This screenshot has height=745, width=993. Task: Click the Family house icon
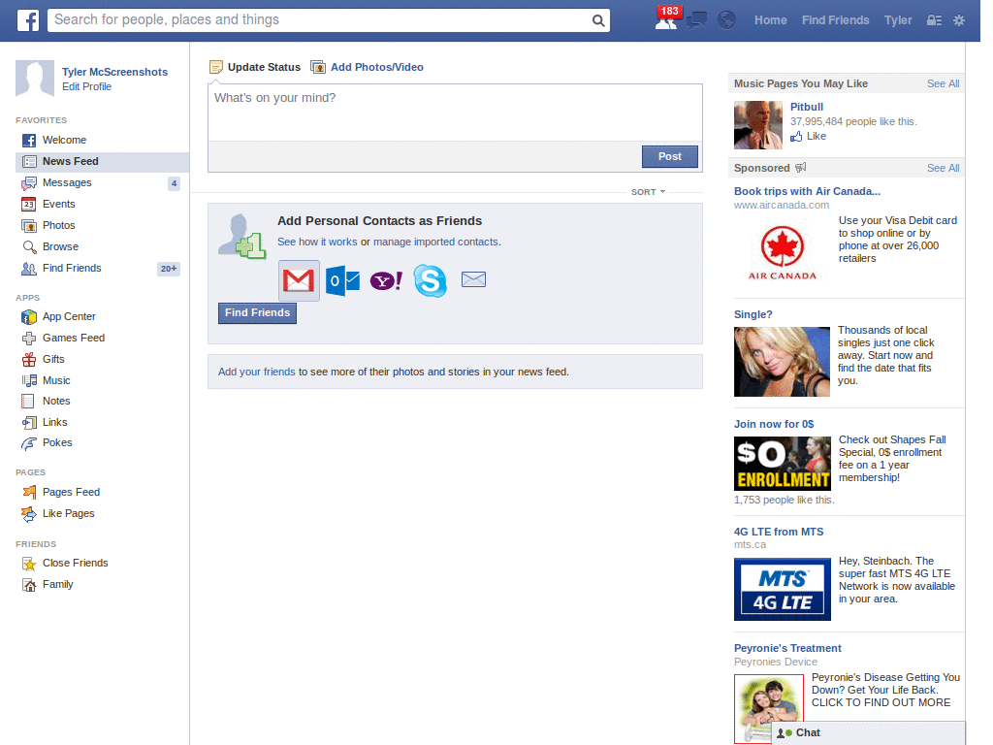28,585
